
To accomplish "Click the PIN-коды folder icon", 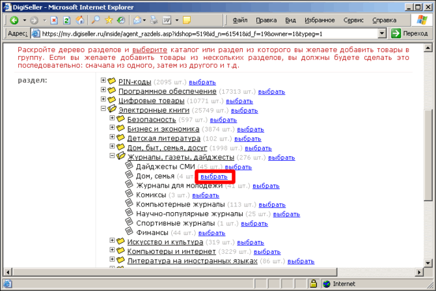I will 112,81.
